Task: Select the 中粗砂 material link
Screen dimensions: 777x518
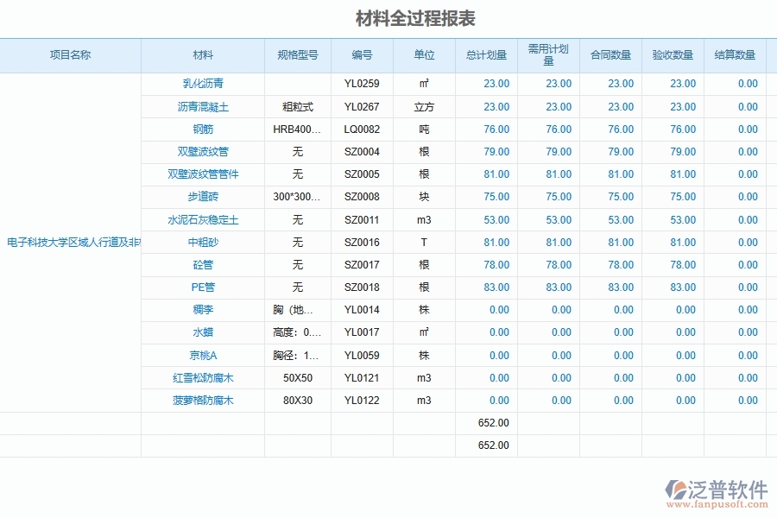Action: (204, 242)
